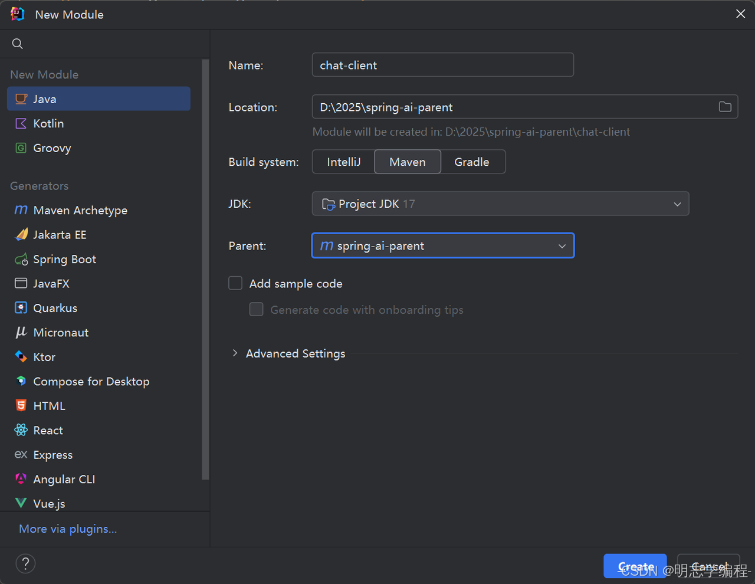Open More via plugins link
Viewport: 755px width, 584px height.
(x=68, y=529)
